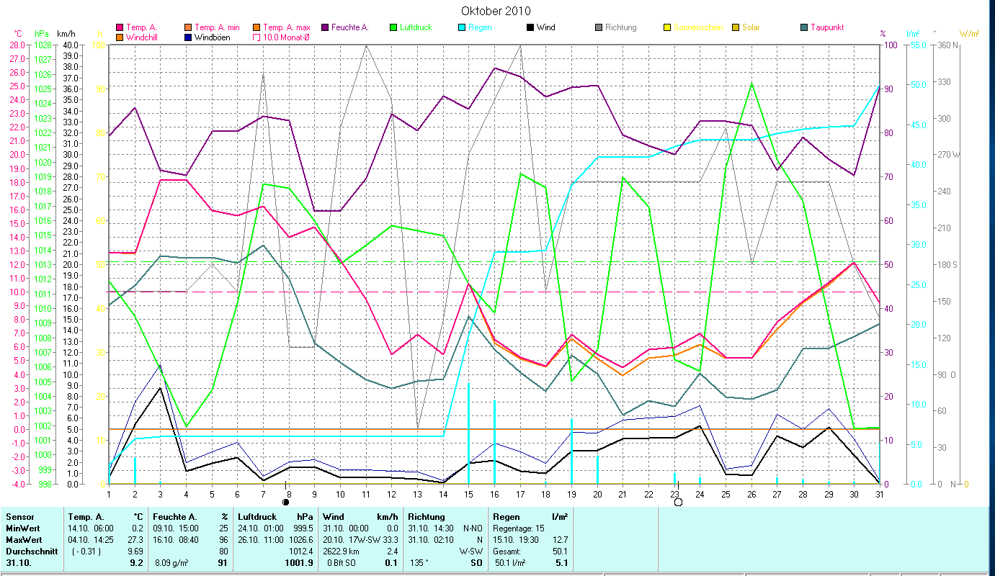Click the new moon symbol below day 8
995x576 pixels.
click(x=286, y=502)
